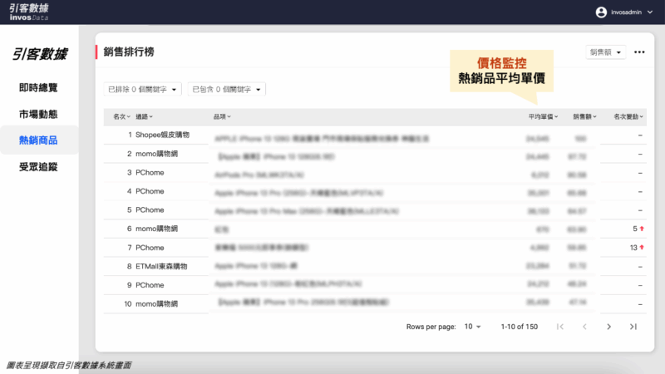This screenshot has width=665, height=374.
Task: Go to the next page arrow
Action: click(x=608, y=327)
